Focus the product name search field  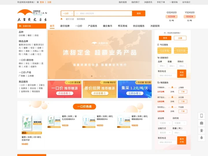tap(103, 13)
